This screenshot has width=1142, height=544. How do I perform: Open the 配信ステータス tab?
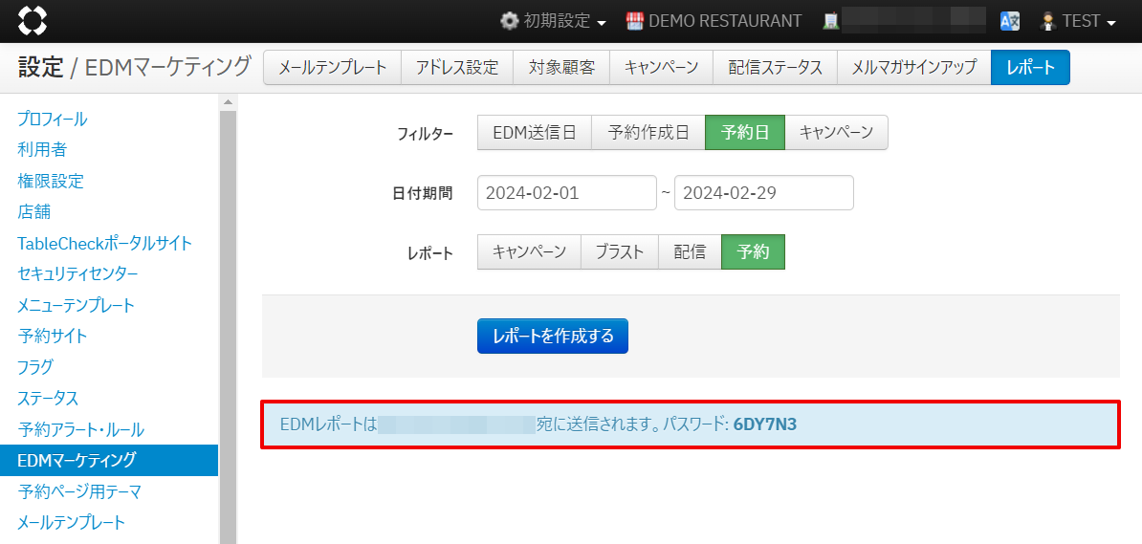[775, 68]
